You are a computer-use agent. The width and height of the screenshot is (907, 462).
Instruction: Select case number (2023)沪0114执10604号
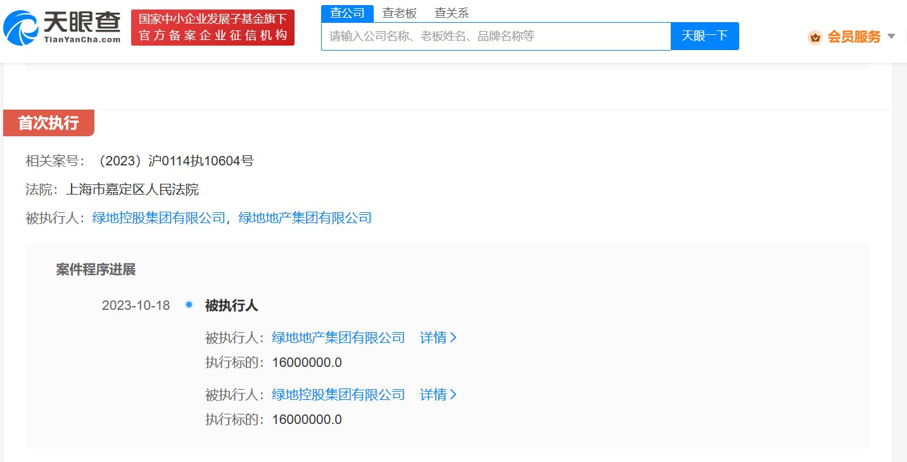(x=174, y=161)
